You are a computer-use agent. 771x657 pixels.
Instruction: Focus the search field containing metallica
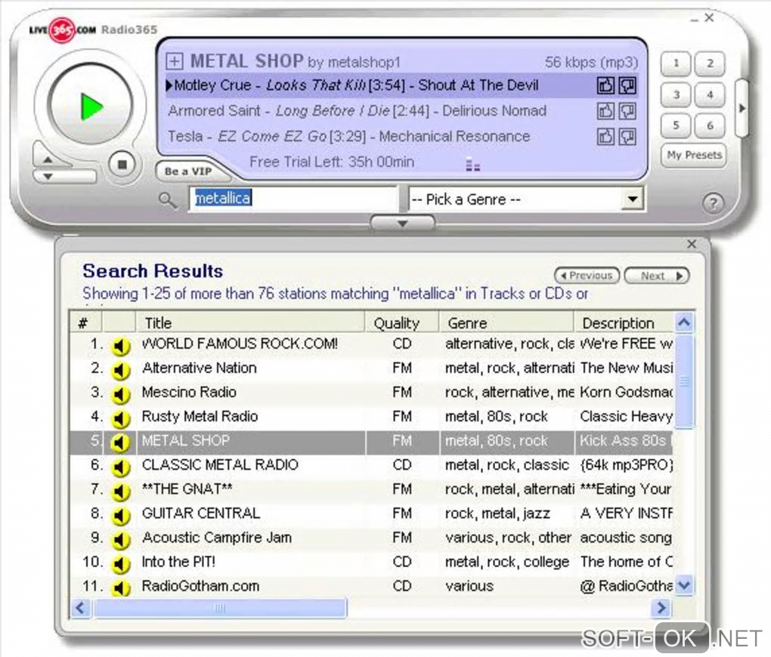tap(293, 199)
